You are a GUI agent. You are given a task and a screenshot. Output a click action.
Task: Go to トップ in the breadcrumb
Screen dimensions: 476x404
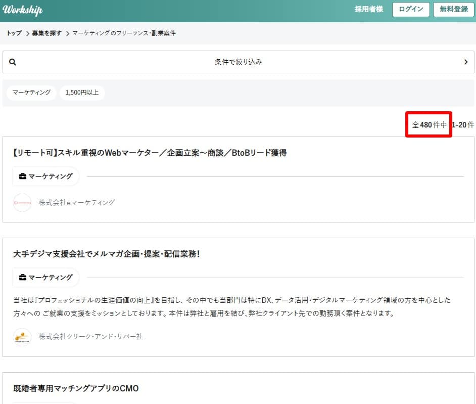click(14, 33)
